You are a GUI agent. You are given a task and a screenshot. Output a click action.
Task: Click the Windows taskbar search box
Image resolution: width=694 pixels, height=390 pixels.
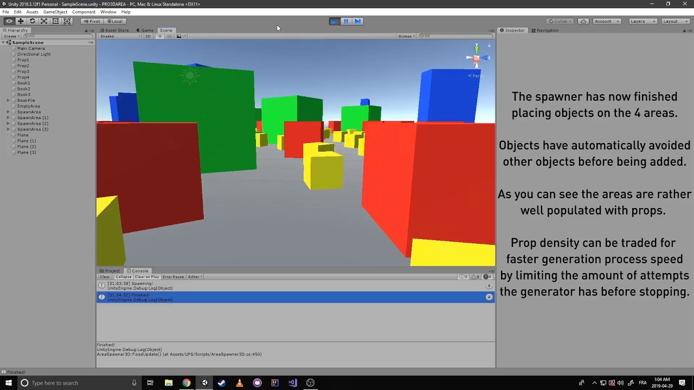[x=79, y=383]
